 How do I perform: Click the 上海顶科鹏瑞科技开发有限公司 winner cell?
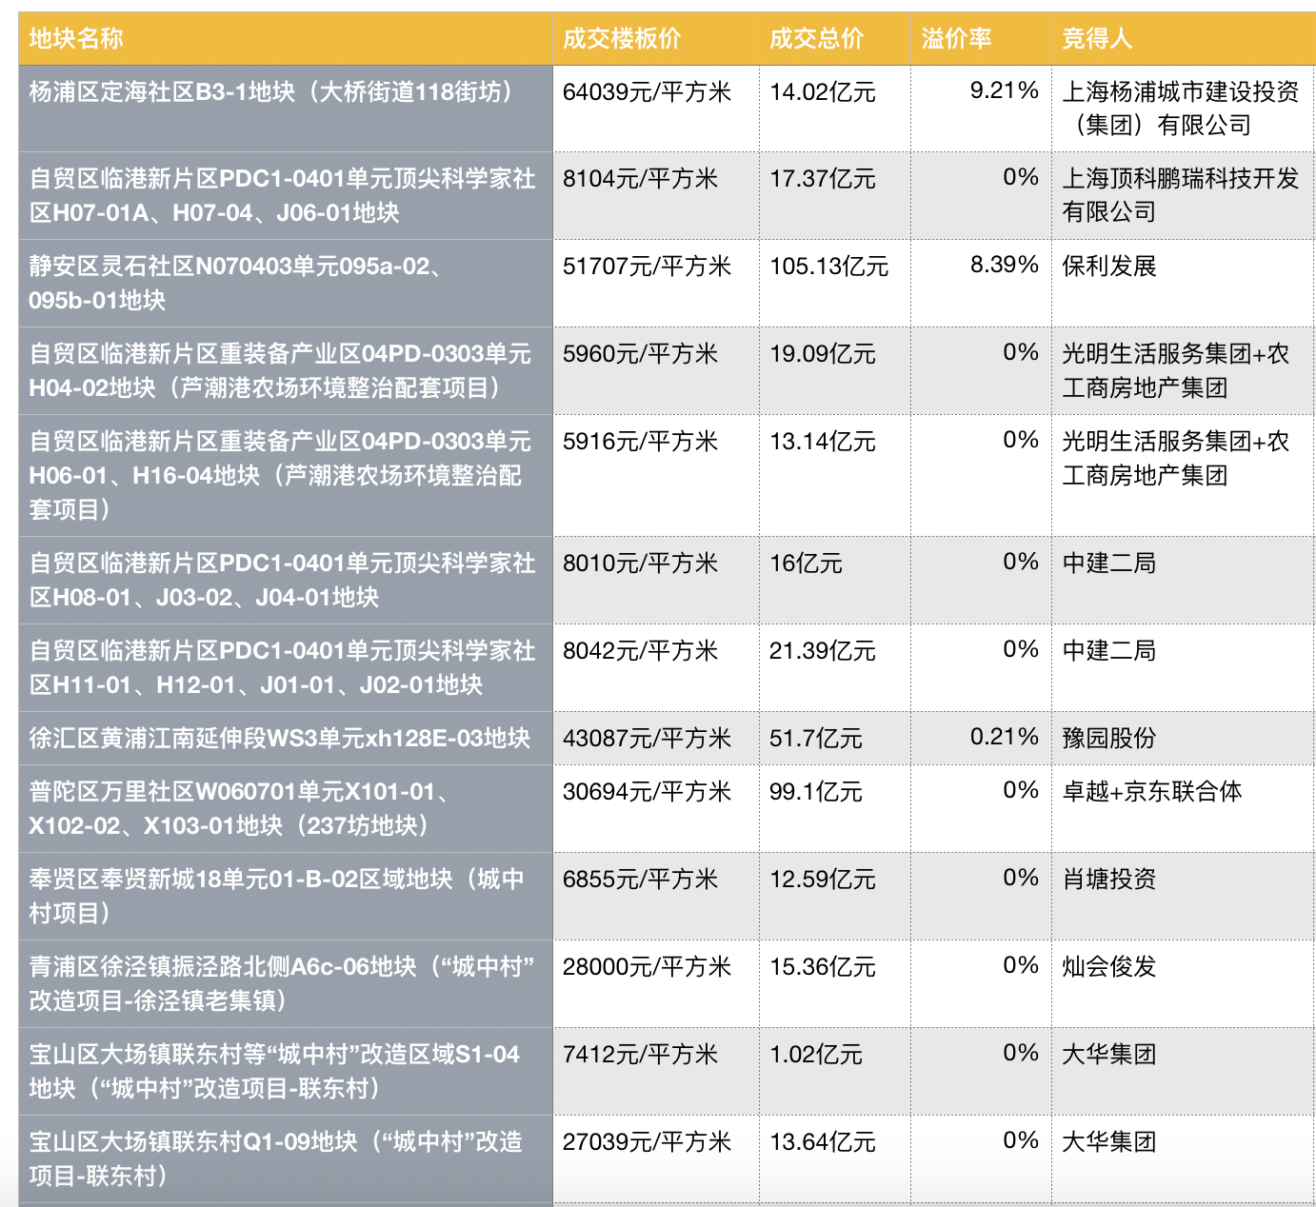pos(1181,195)
